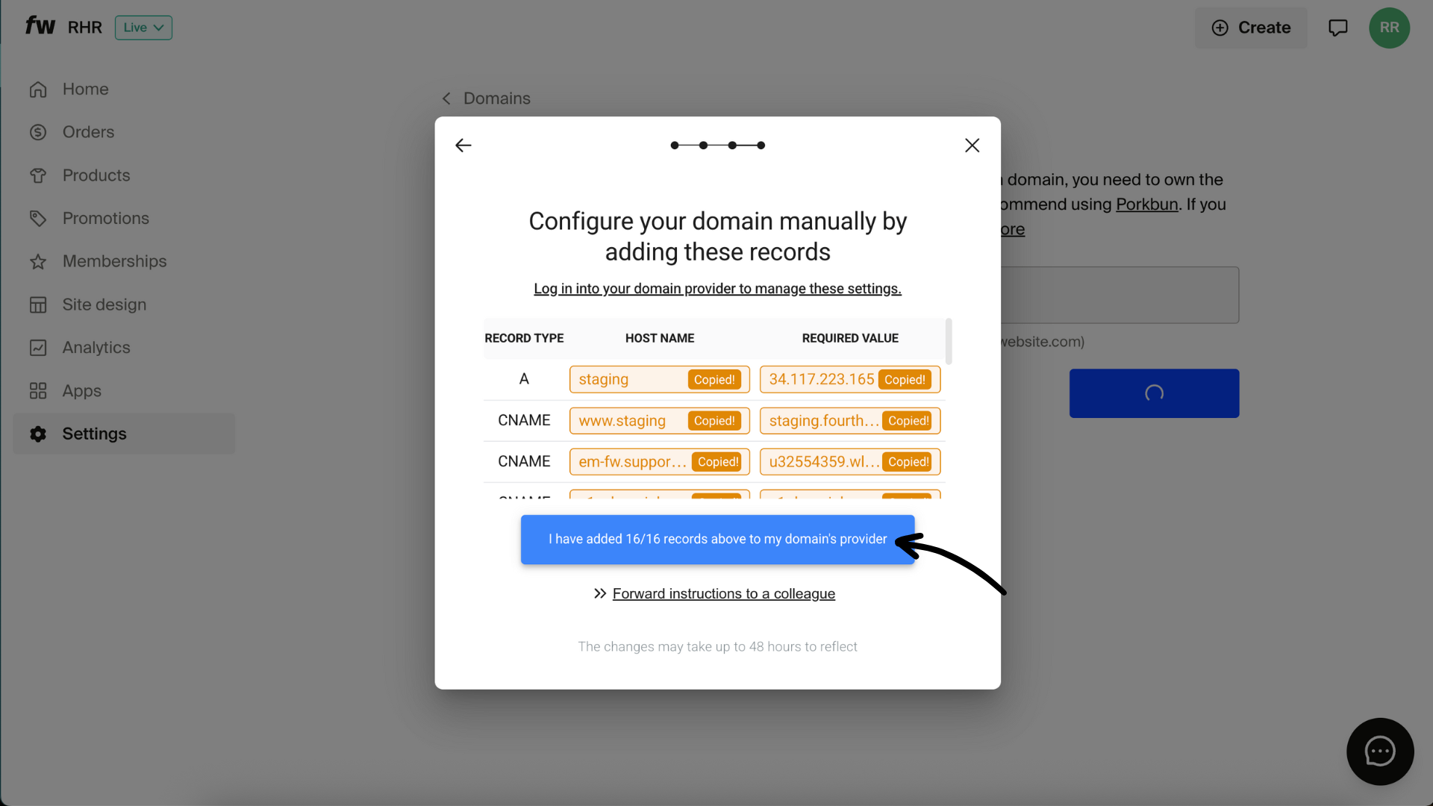The image size is (1433, 806).
Task: Go back using the modal's back arrow
Action: pos(463,145)
